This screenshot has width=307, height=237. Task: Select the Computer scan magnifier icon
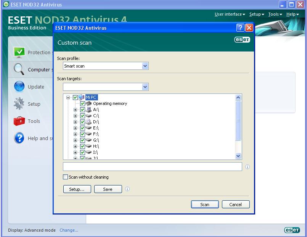click(19, 69)
